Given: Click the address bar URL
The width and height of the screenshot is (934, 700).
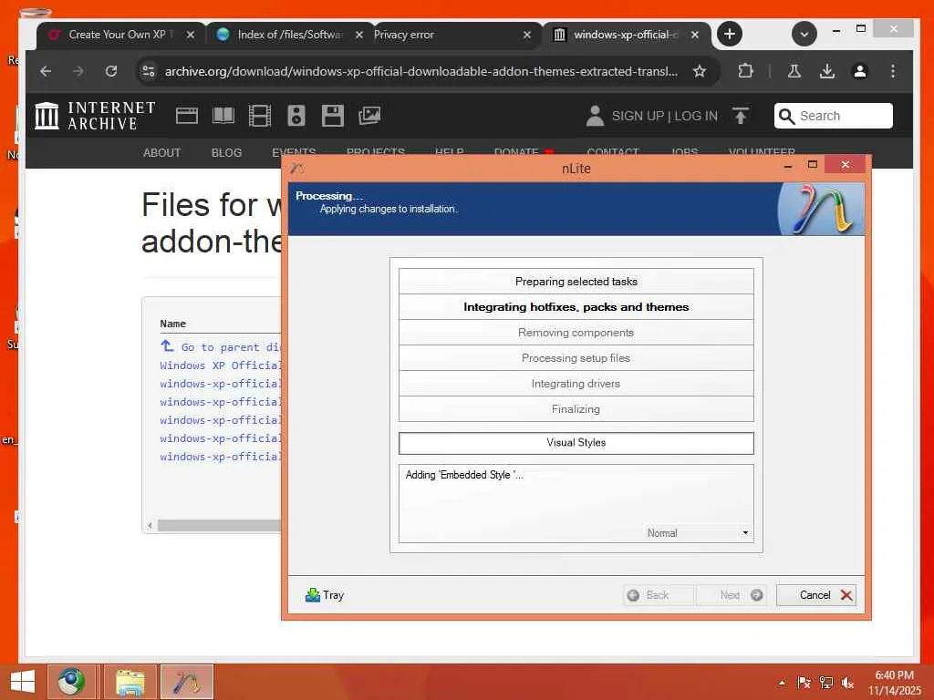Looking at the screenshot, I should pyautogui.click(x=421, y=71).
